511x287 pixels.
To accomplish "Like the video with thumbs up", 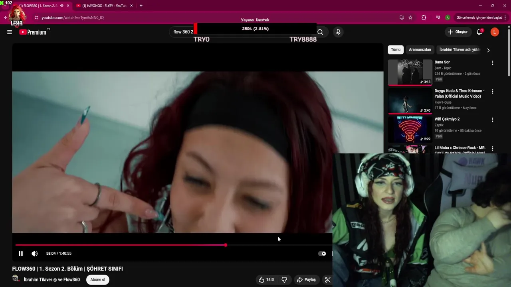I will 266,279.
